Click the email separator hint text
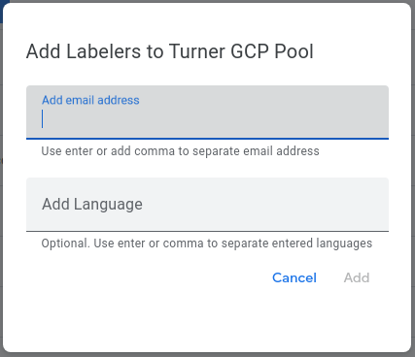The height and width of the screenshot is (357, 415). point(180,151)
